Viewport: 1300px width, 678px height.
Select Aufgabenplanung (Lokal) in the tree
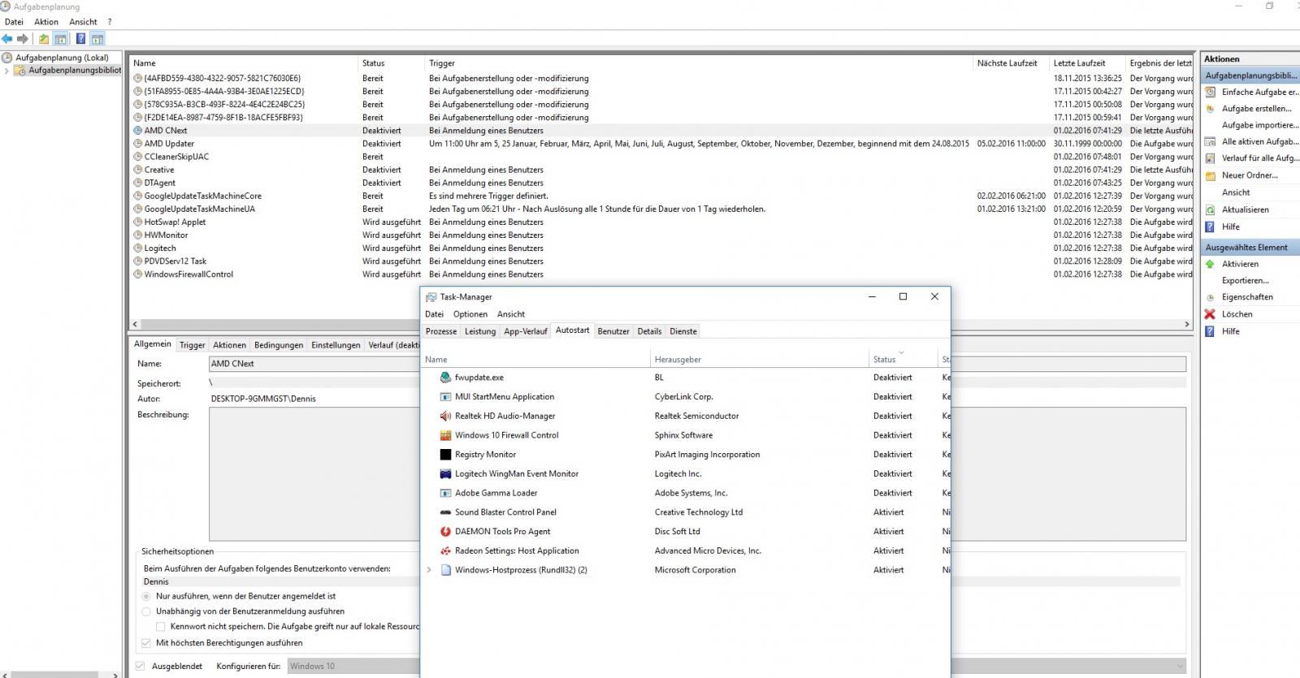[x=62, y=58]
